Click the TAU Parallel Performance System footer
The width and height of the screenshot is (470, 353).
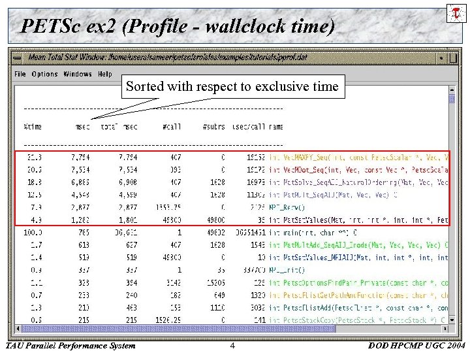(x=70, y=346)
